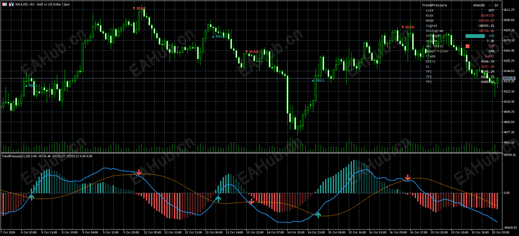Click the XAUUSD - 1H panel header text
Image resolution: width=519 pixels, height=236 pixels.
click(x=486, y=5)
